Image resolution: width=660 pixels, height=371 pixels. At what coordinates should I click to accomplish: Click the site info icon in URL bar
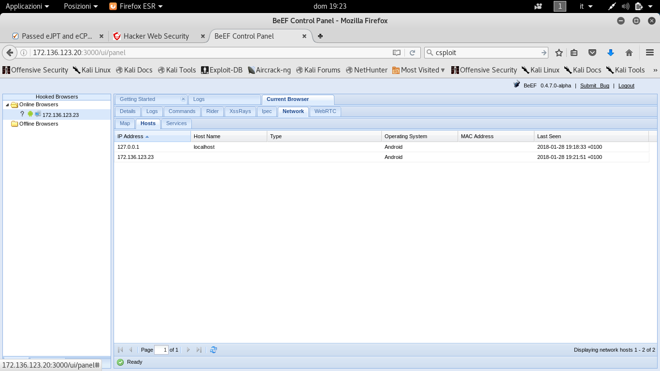coord(24,53)
